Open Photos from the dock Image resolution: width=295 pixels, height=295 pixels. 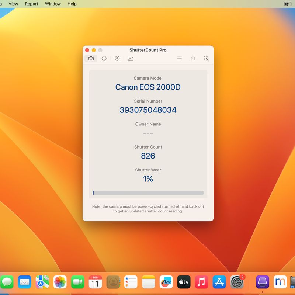click(x=60, y=282)
